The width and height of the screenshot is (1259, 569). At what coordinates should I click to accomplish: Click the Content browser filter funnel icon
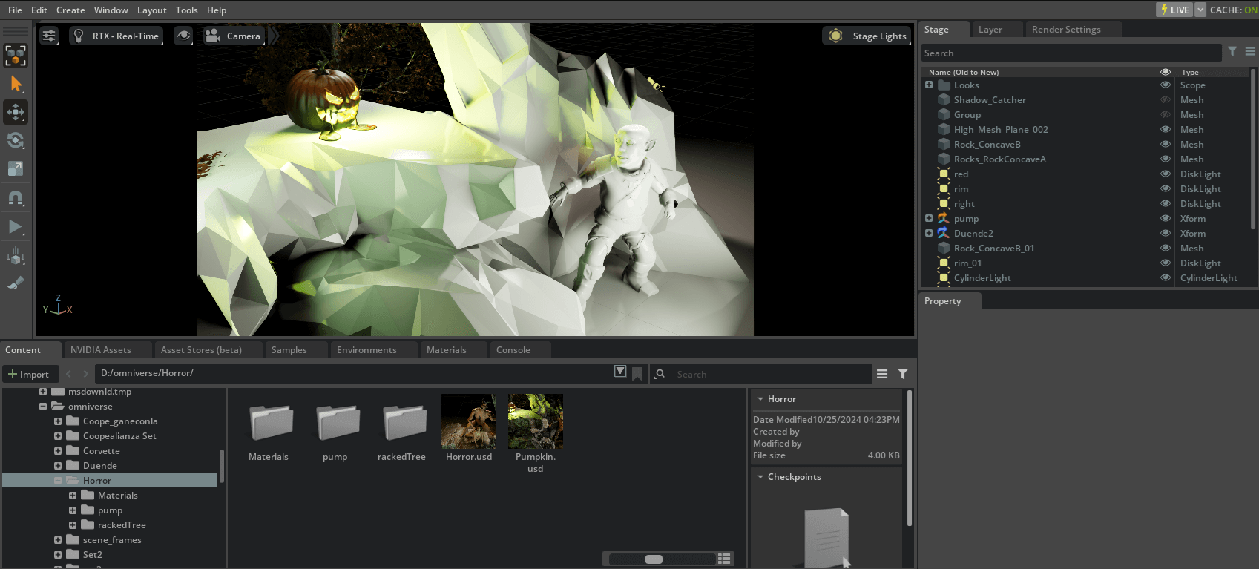point(903,374)
